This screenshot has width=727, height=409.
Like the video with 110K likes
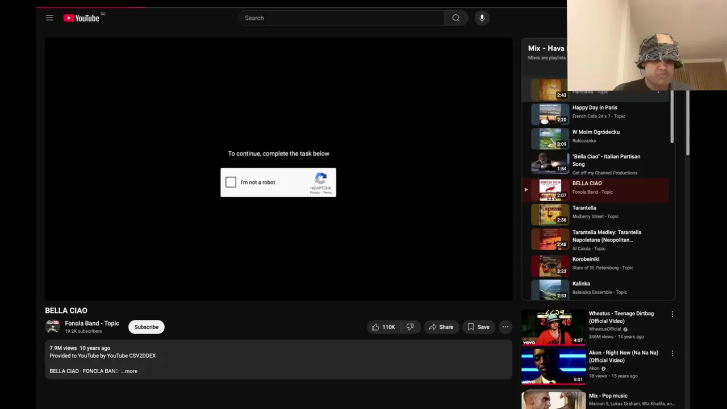coord(383,327)
